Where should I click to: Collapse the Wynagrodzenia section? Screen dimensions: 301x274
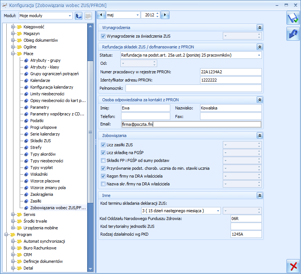(260, 28)
